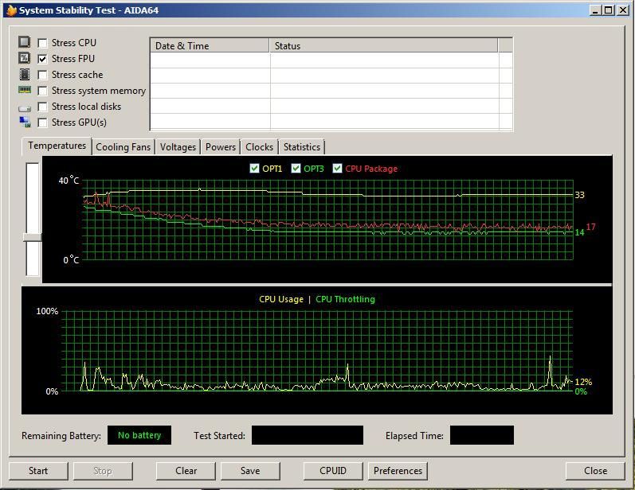Viewport: 635px width, 490px height.
Task: Hide the OPT1 temperature line
Action: coord(254,168)
